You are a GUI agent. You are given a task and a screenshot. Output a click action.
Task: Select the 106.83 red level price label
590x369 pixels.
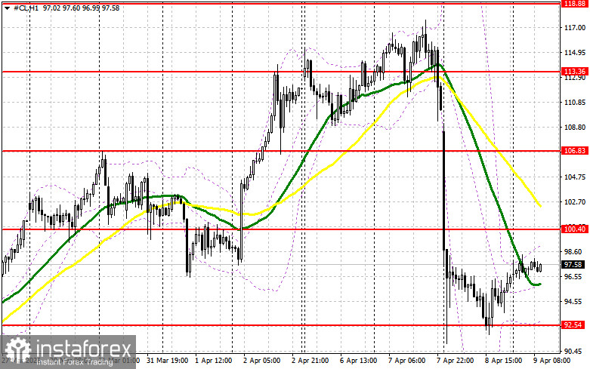[x=574, y=151]
